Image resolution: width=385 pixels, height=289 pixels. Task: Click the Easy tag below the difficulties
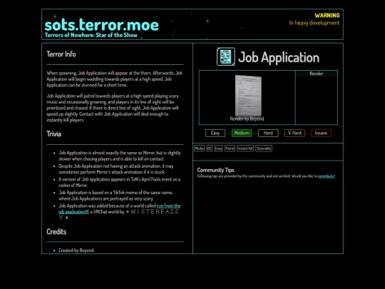(218, 148)
